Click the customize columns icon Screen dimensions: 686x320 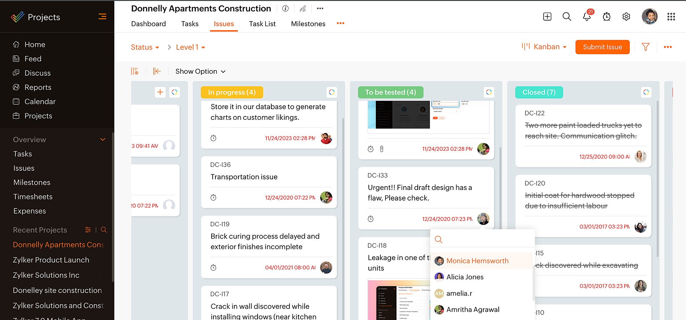point(134,71)
